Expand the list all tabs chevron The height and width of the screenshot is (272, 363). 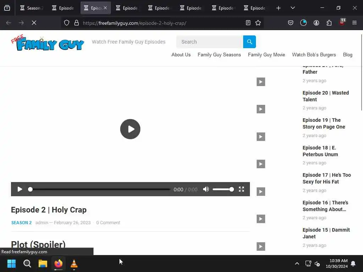(x=292, y=8)
